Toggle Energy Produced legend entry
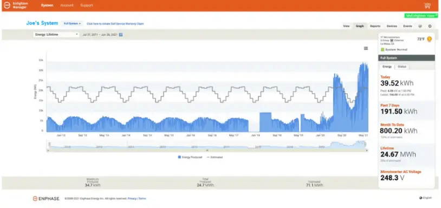 [x=190, y=157]
